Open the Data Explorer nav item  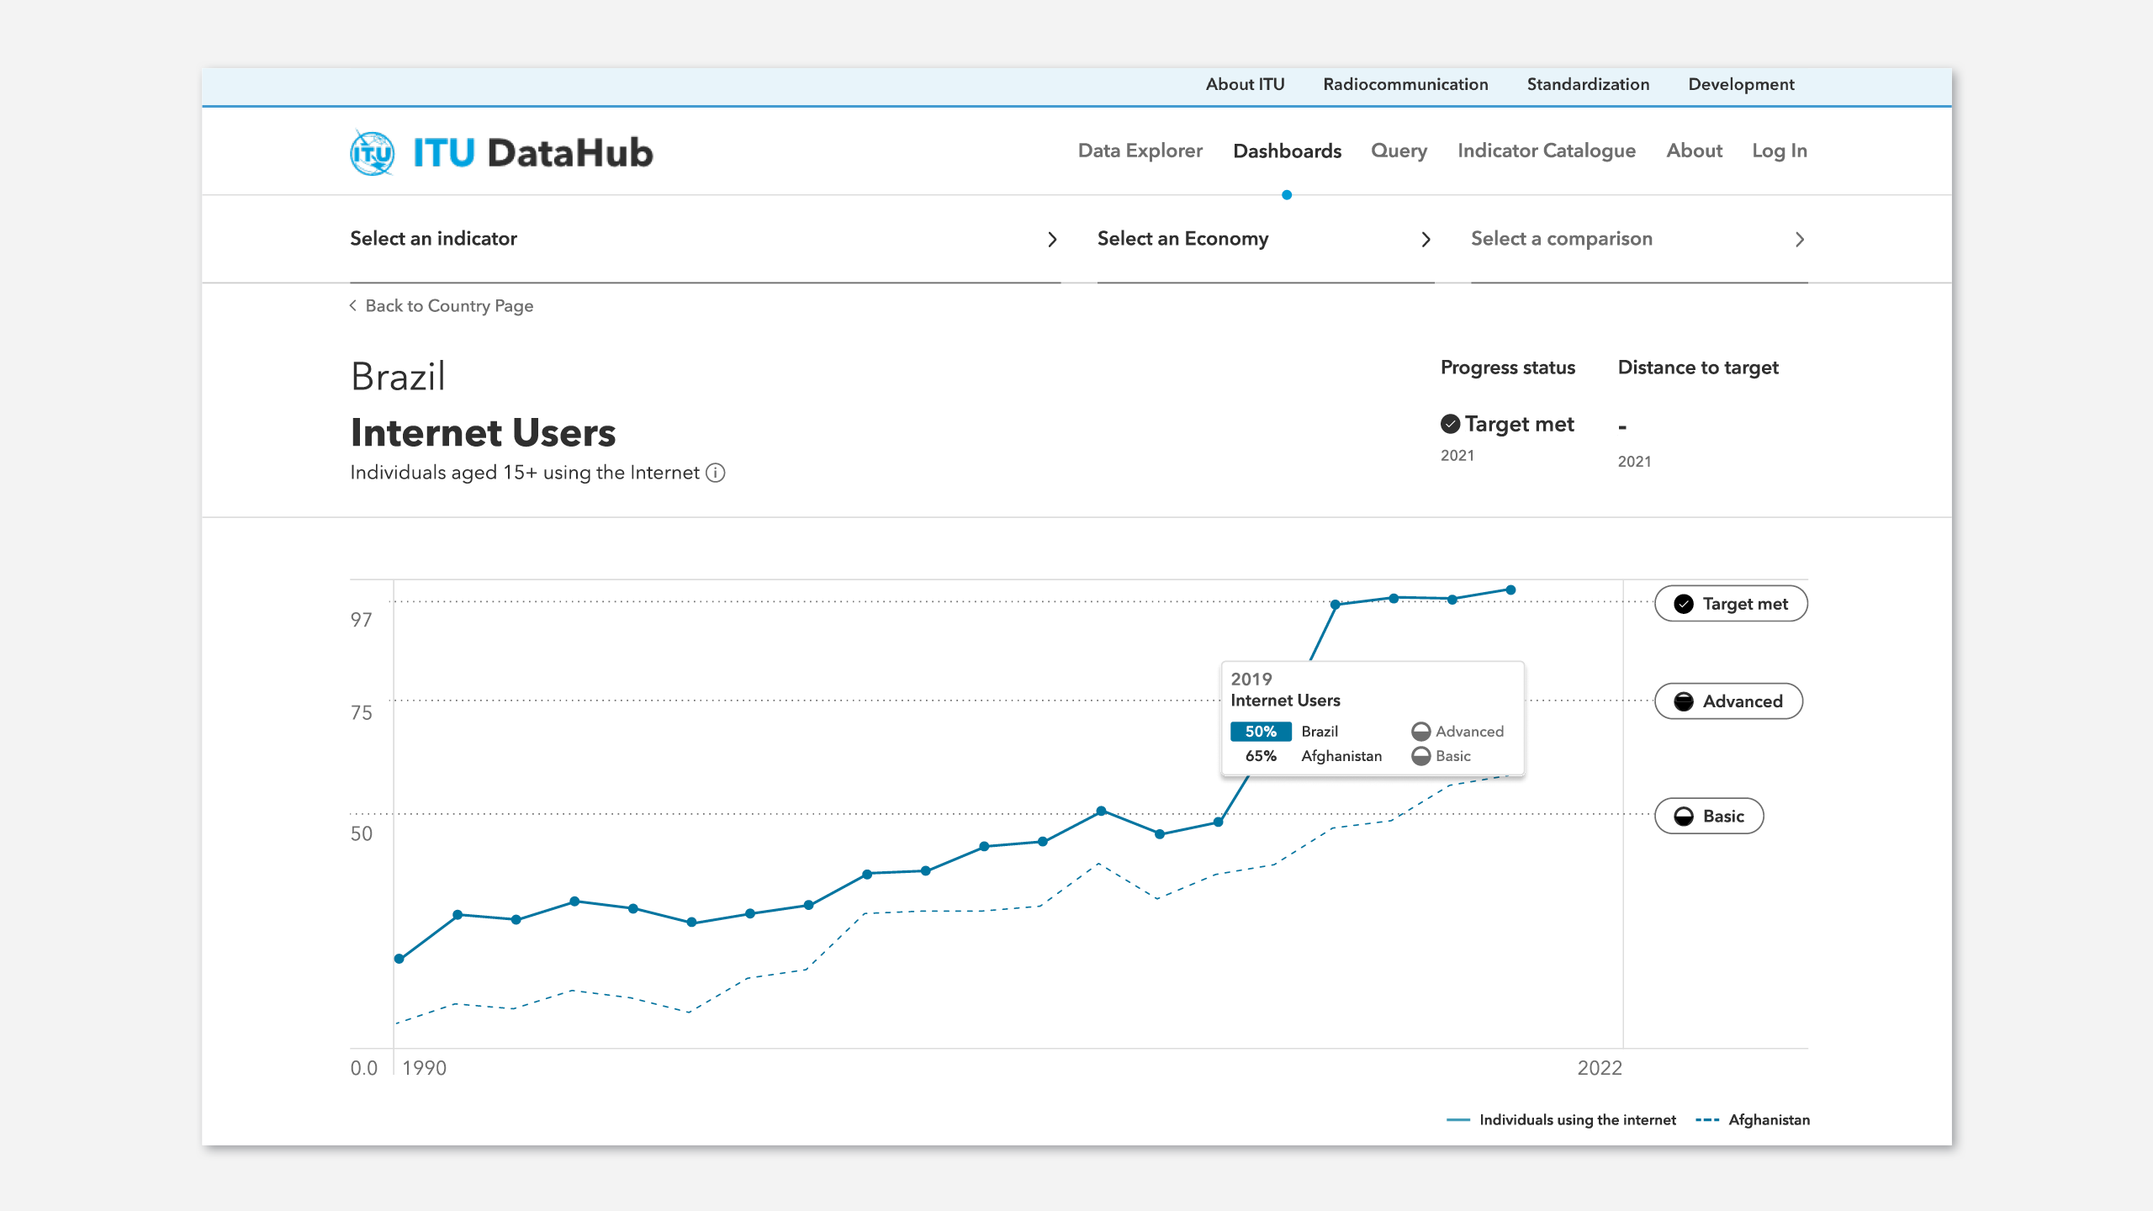(1140, 151)
